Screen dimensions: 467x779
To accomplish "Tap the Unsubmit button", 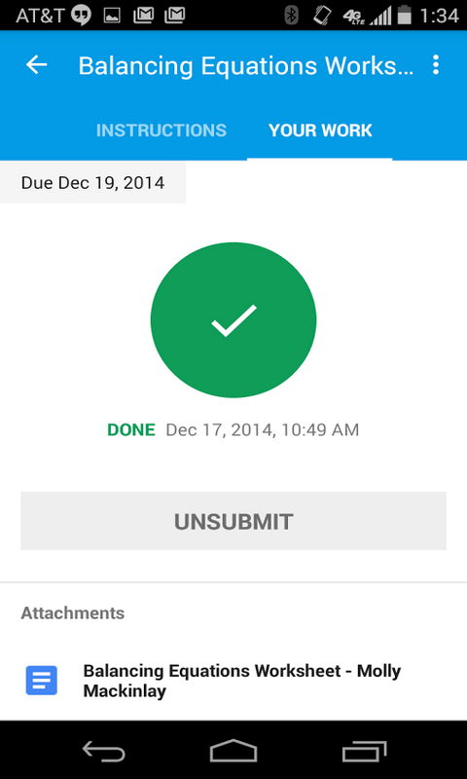I will tap(233, 521).
